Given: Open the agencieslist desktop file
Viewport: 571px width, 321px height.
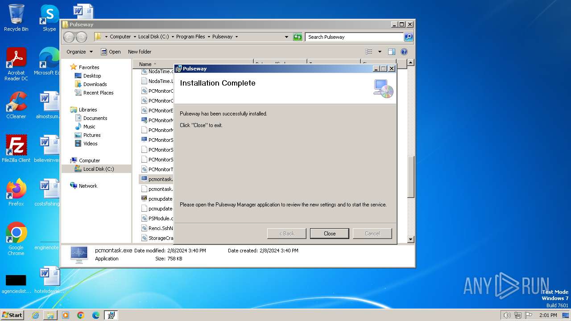Looking at the screenshot, I should pos(16,284).
